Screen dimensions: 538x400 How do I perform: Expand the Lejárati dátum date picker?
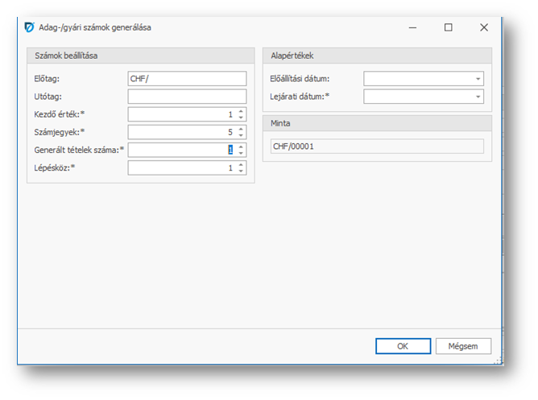point(478,97)
